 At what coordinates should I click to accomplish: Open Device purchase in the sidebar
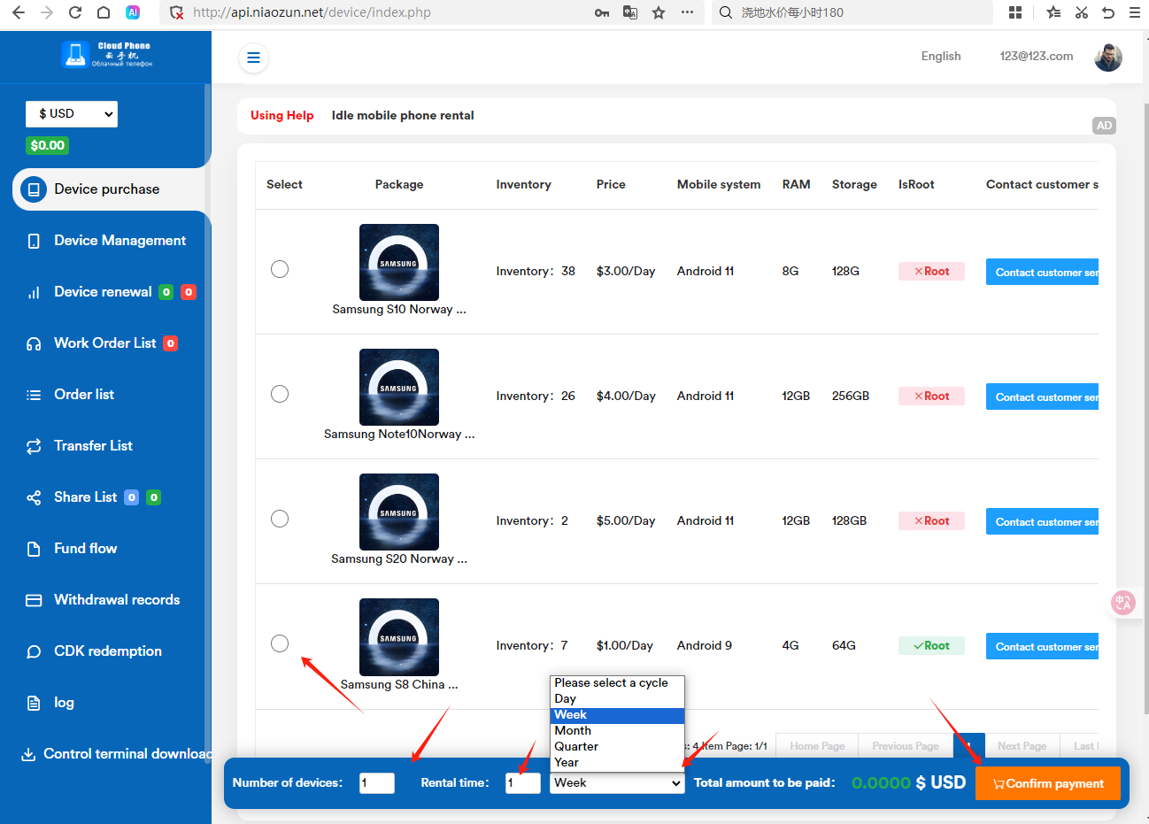pyautogui.click(x=108, y=189)
